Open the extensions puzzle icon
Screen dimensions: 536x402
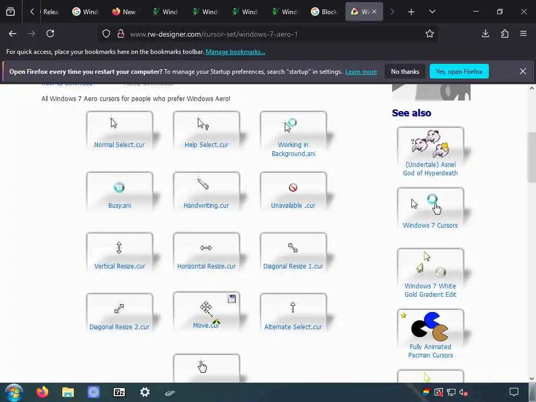pyautogui.click(x=505, y=33)
